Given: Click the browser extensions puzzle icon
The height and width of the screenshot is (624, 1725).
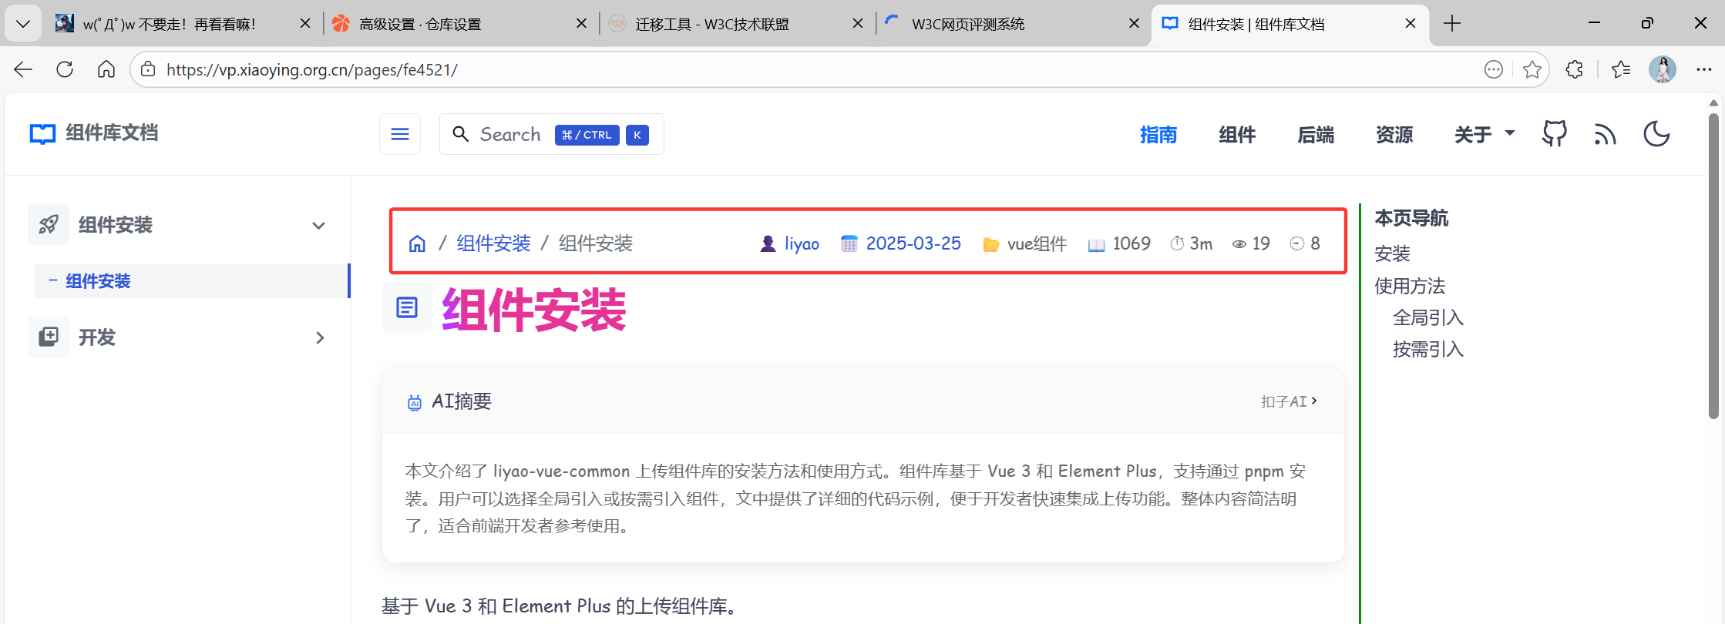Looking at the screenshot, I should tap(1574, 69).
